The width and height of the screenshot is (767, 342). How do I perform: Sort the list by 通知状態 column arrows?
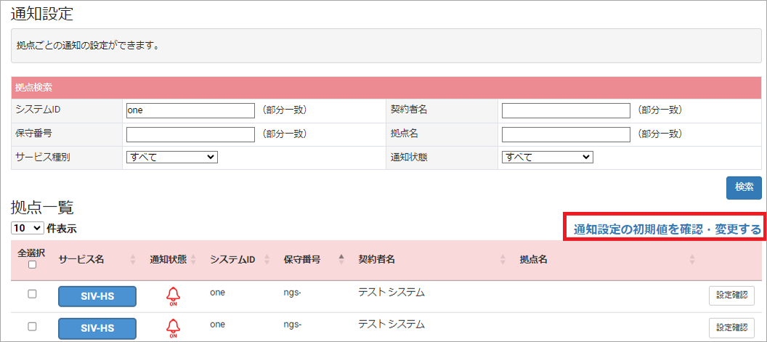point(192,260)
